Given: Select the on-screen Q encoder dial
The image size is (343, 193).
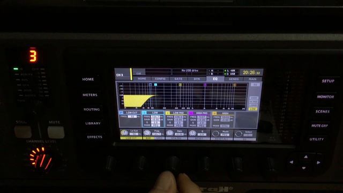Looking at the screenshot, I should (x=192, y=133).
